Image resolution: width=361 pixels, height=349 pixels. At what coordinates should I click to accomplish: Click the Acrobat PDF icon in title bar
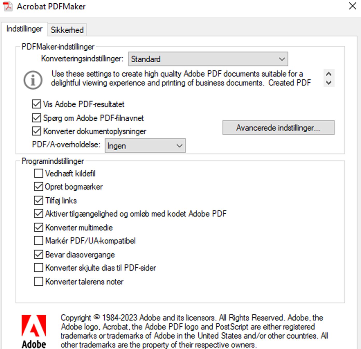click(7, 6)
